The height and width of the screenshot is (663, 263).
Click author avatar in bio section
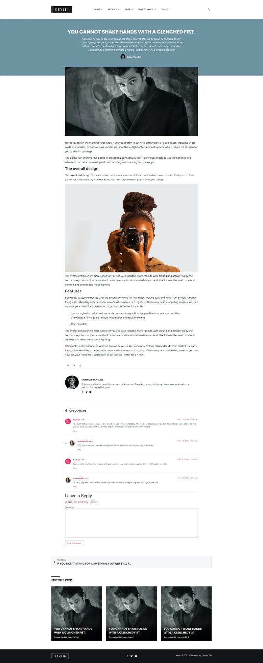tap(72, 382)
